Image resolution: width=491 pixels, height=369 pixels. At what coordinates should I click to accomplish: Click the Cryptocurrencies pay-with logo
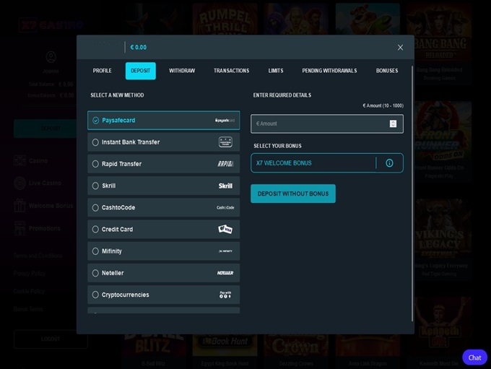coord(225,295)
